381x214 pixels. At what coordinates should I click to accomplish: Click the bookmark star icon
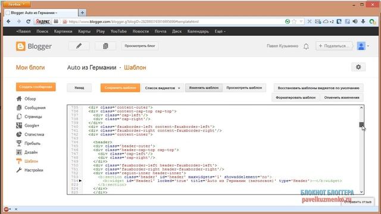click(x=294, y=21)
